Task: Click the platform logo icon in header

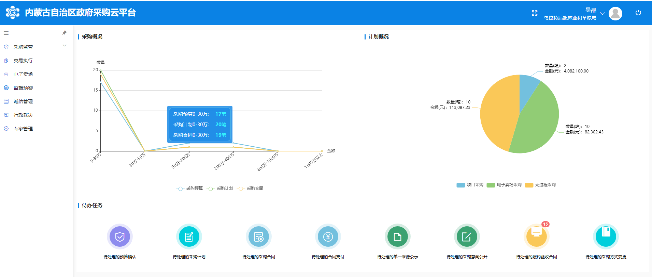Action: (x=13, y=13)
